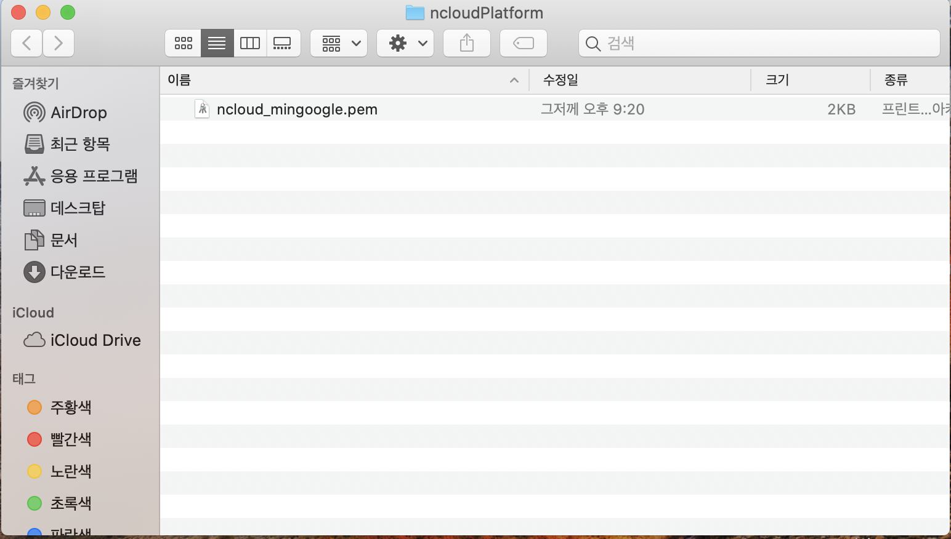The image size is (951, 539).
Task: Minimize the window with yellow button
Action: tap(43, 12)
